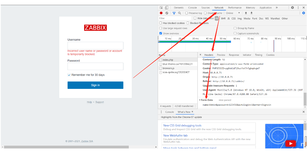The image size is (307, 151).
Task: Open Network settings blue gear icon
Action: tap(303, 13)
